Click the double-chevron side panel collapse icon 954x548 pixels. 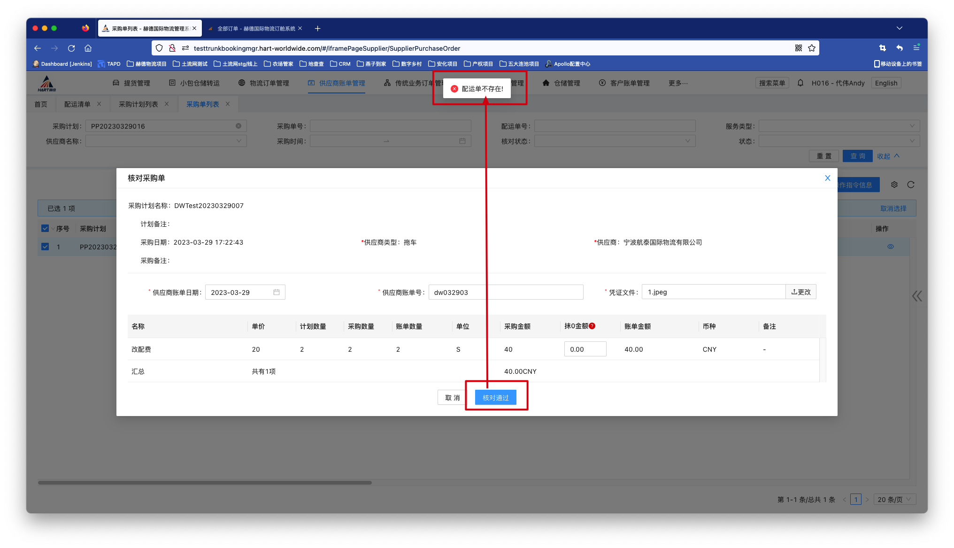(x=917, y=296)
